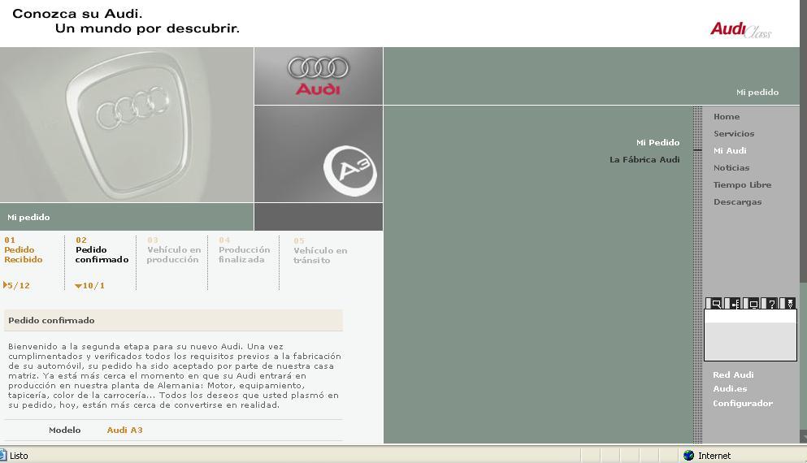The height and width of the screenshot is (463, 807).
Task: Open Noticias menu item
Action: click(x=731, y=167)
